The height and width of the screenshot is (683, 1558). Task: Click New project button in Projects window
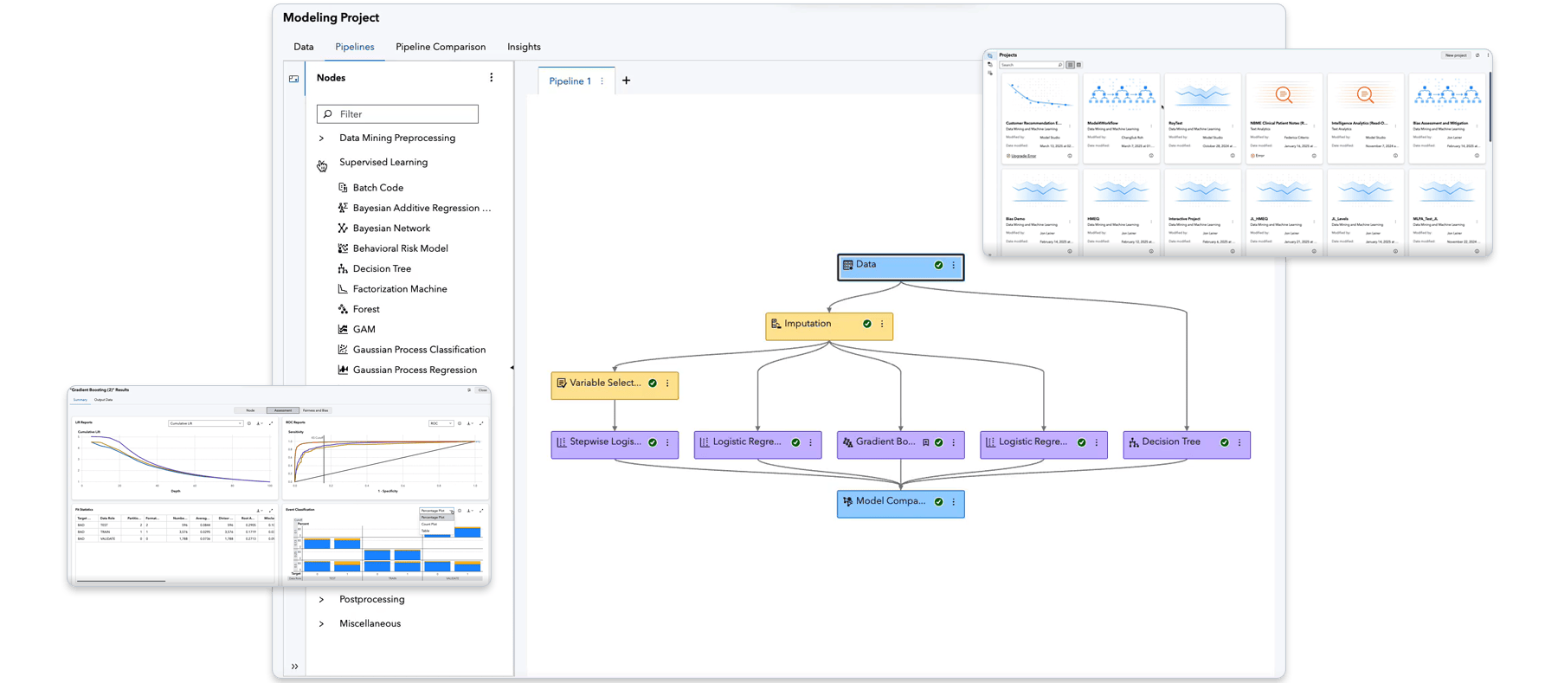coord(1455,55)
